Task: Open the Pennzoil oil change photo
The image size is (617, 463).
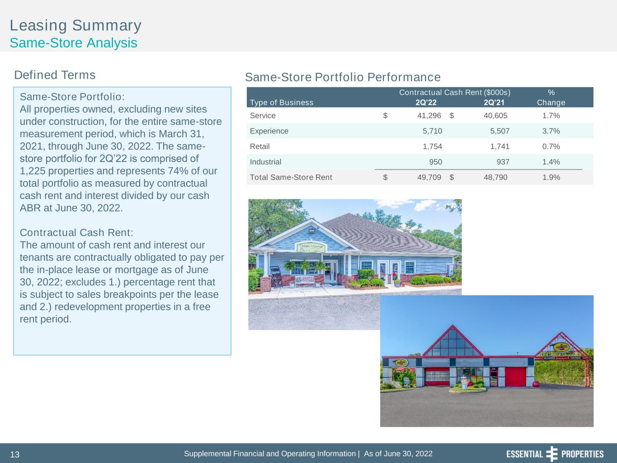Action: click(x=487, y=361)
